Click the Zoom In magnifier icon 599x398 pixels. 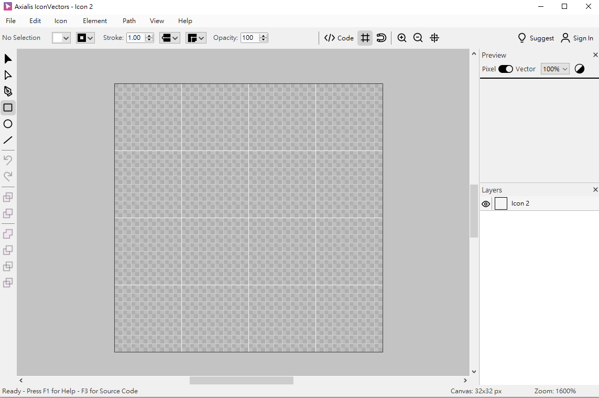(402, 38)
